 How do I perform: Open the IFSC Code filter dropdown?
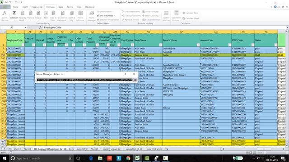[x=253, y=45]
